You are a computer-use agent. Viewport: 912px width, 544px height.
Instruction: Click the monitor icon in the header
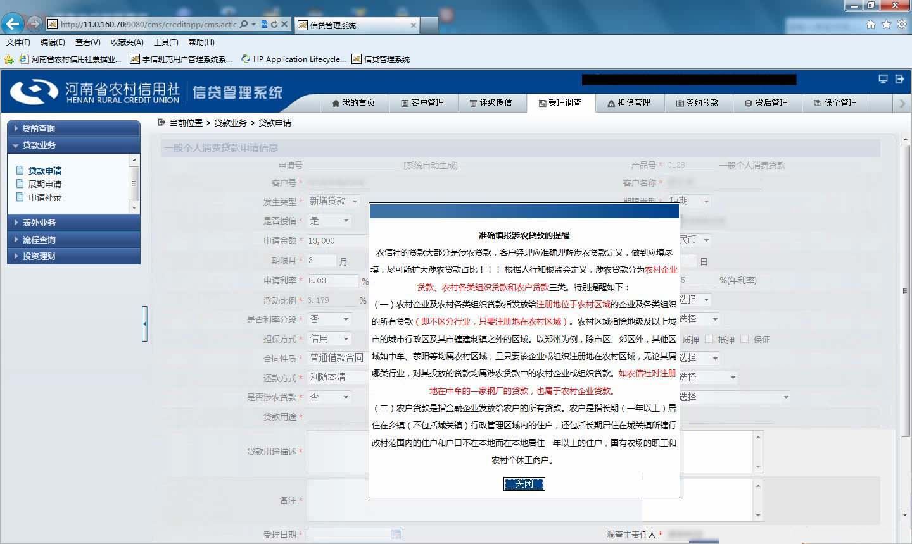click(x=883, y=79)
